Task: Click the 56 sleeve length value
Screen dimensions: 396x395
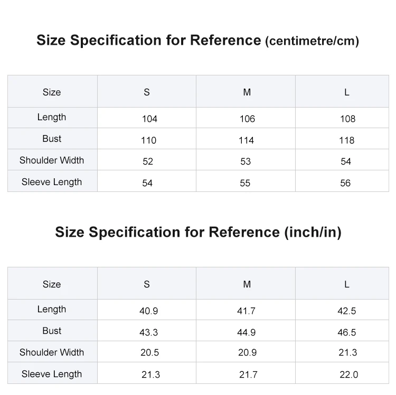Action: 346,183
